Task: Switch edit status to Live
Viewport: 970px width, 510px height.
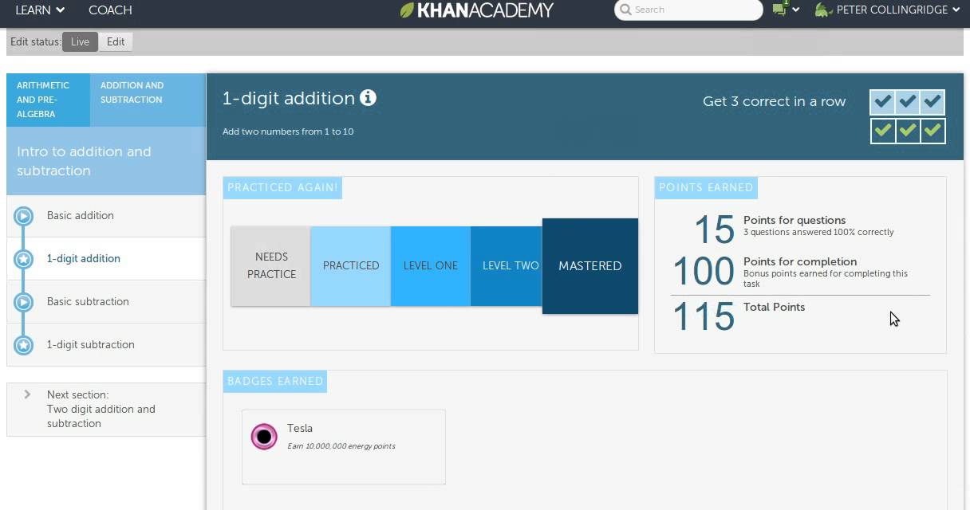Action: point(80,41)
